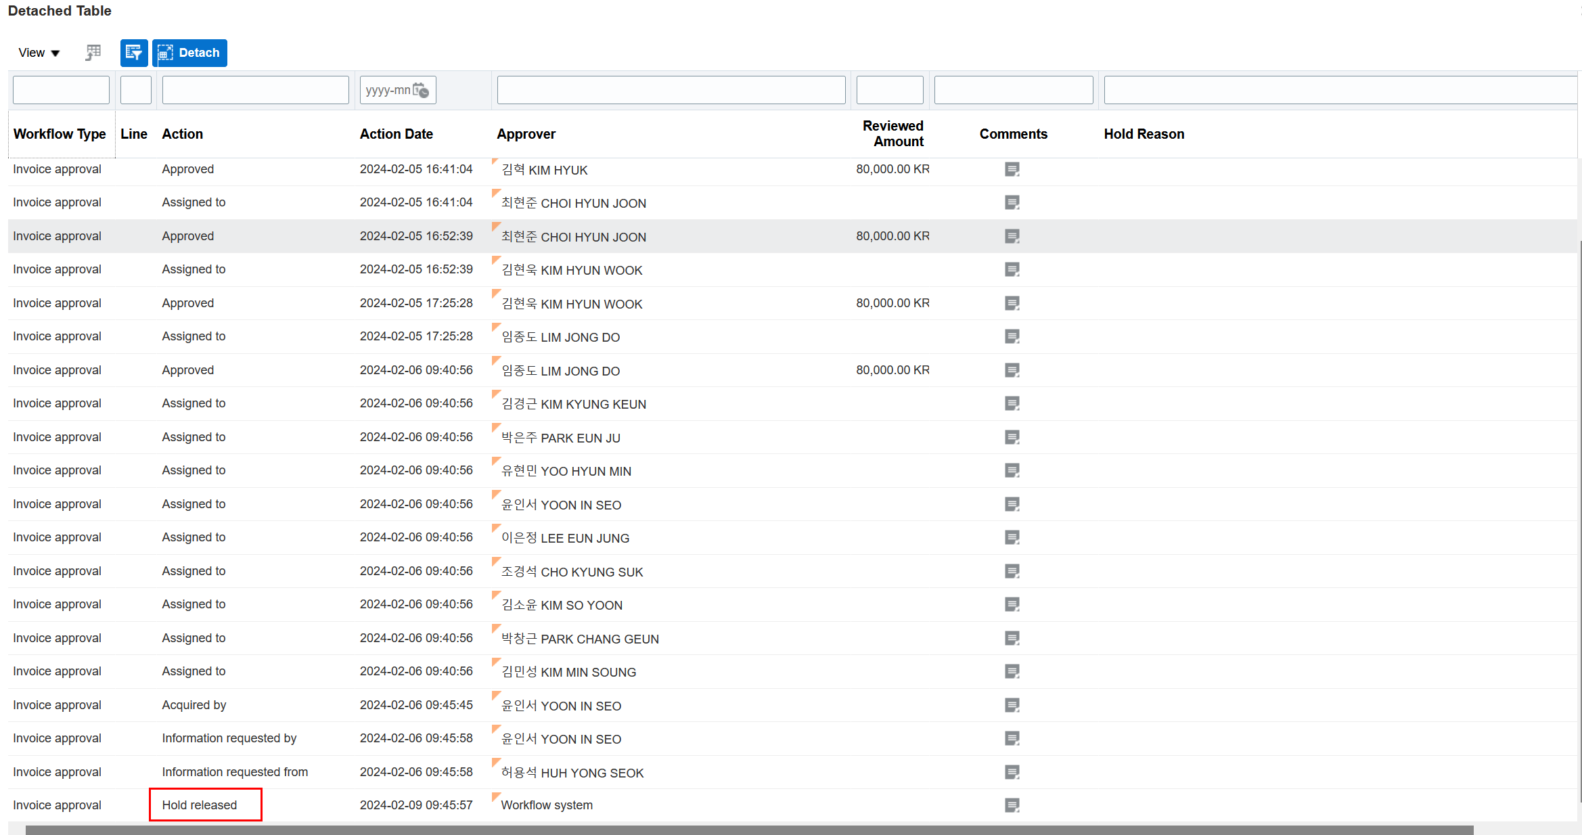Viewport: 1582px width, 835px height.
Task: View the comment on the Hold released row
Action: click(x=1012, y=805)
